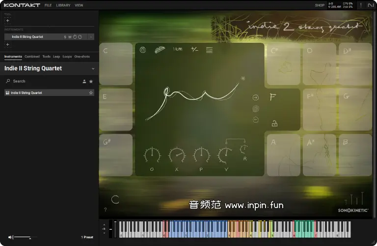
Task: Select the C# key pad
Action: (x=284, y=64)
